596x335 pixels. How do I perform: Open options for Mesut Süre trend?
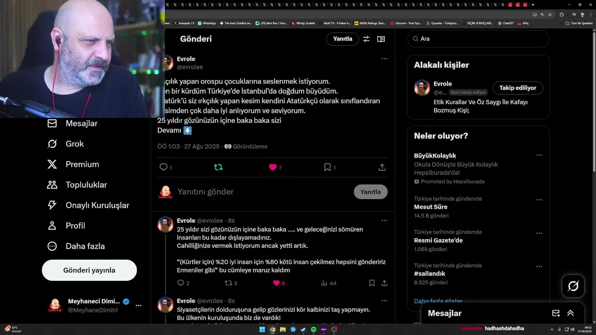[539, 200]
